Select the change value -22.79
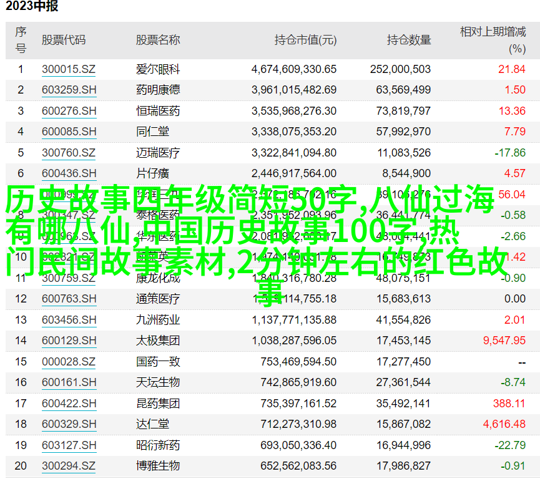The height and width of the screenshot is (484, 540). click(510, 445)
